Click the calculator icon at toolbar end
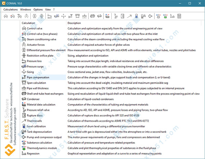 tap(179, 16)
